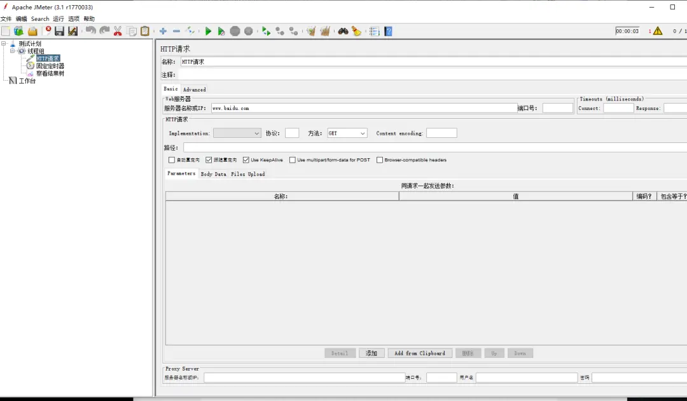Create a new test plan with New icon
The height and width of the screenshot is (401, 687).
[6, 31]
